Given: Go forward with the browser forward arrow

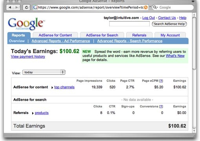Looking at the screenshot, I should click(16, 7).
